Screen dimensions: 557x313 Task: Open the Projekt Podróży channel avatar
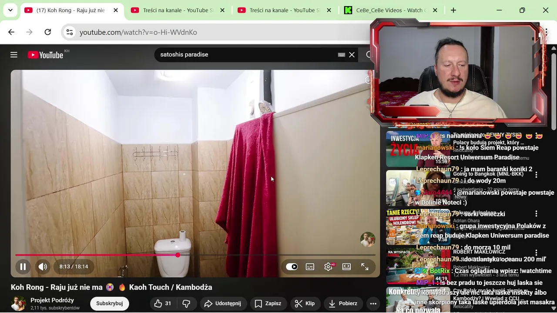tap(18, 303)
